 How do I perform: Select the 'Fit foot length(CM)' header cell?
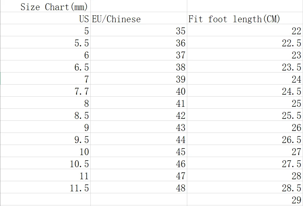pos(245,18)
